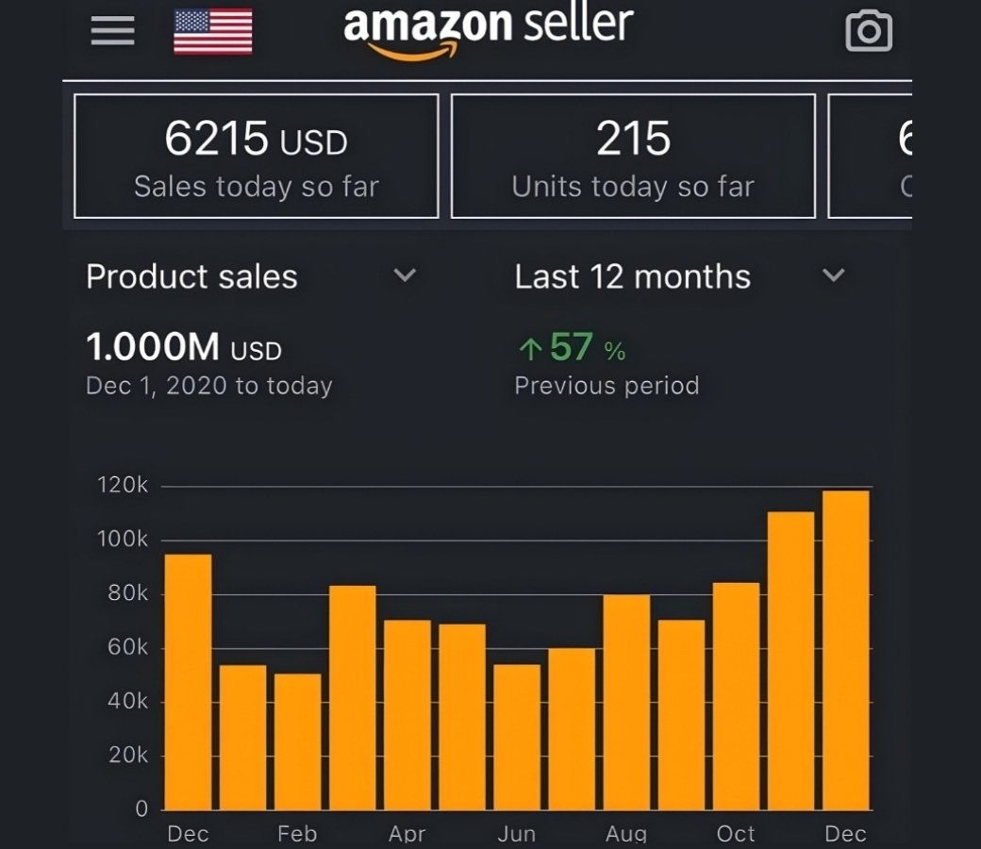Select the Sales today so far card
This screenshot has height=849, width=981.
256,156
